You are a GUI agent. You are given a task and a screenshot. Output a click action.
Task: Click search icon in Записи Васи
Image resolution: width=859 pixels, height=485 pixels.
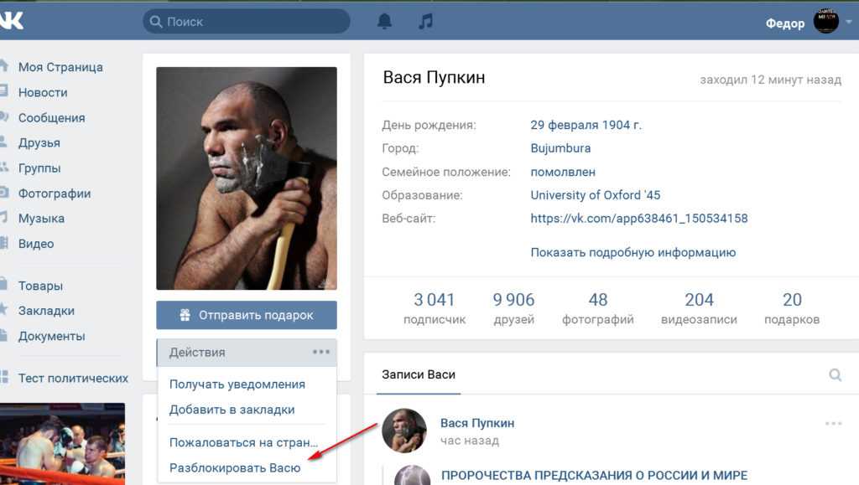835,375
